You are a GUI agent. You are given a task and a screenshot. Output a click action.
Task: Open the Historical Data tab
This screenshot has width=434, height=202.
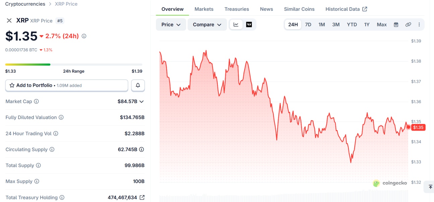click(x=346, y=9)
